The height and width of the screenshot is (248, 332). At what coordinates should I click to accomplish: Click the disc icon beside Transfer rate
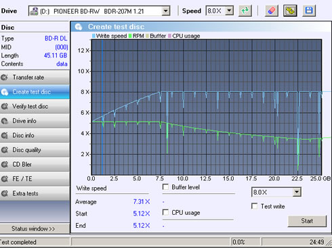pyautogui.click(x=4, y=78)
